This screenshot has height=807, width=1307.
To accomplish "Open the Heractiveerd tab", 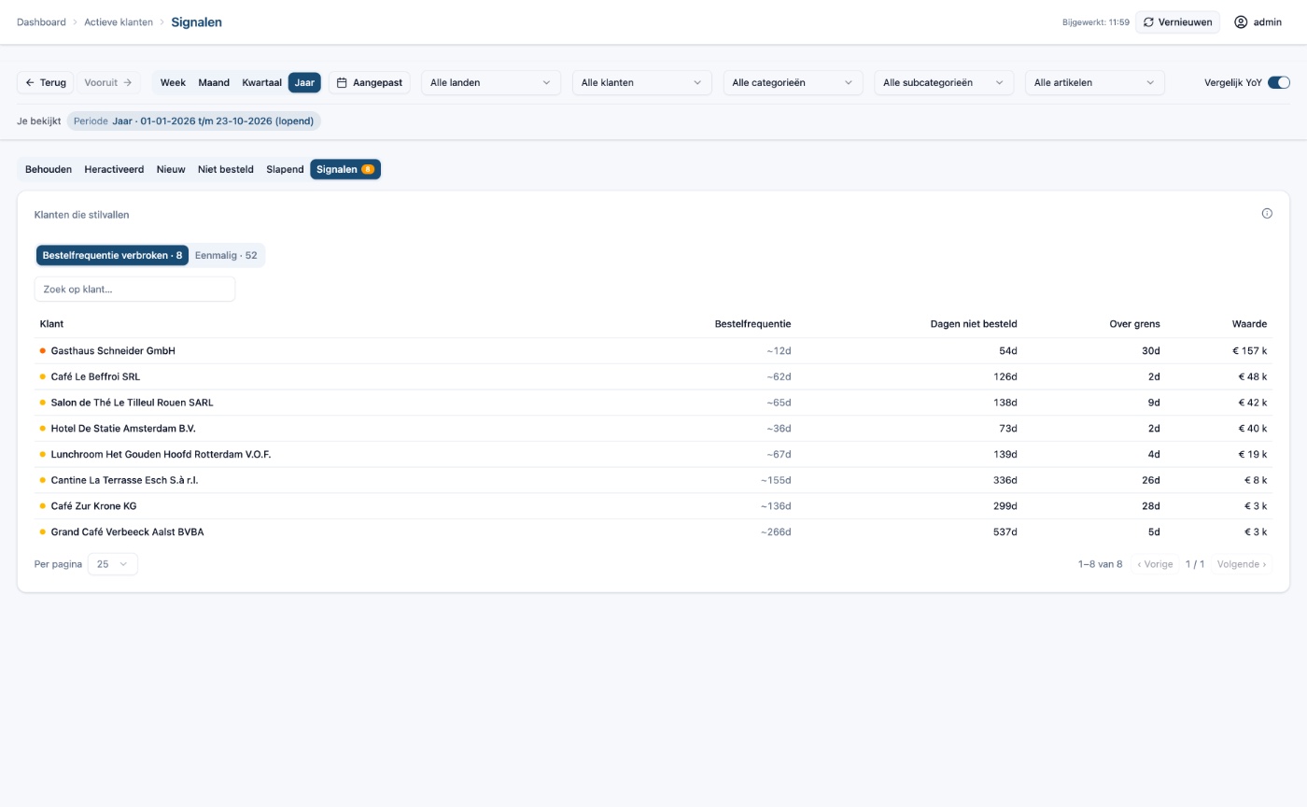I will click(x=114, y=169).
